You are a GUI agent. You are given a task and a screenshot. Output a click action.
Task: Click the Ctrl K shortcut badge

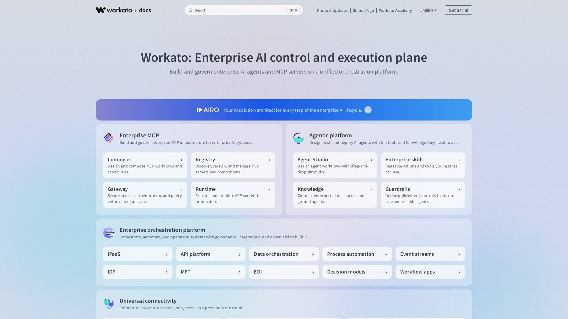click(293, 10)
